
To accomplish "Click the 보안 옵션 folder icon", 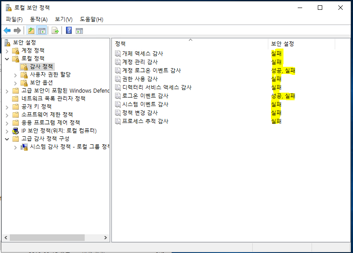I will tap(24, 83).
